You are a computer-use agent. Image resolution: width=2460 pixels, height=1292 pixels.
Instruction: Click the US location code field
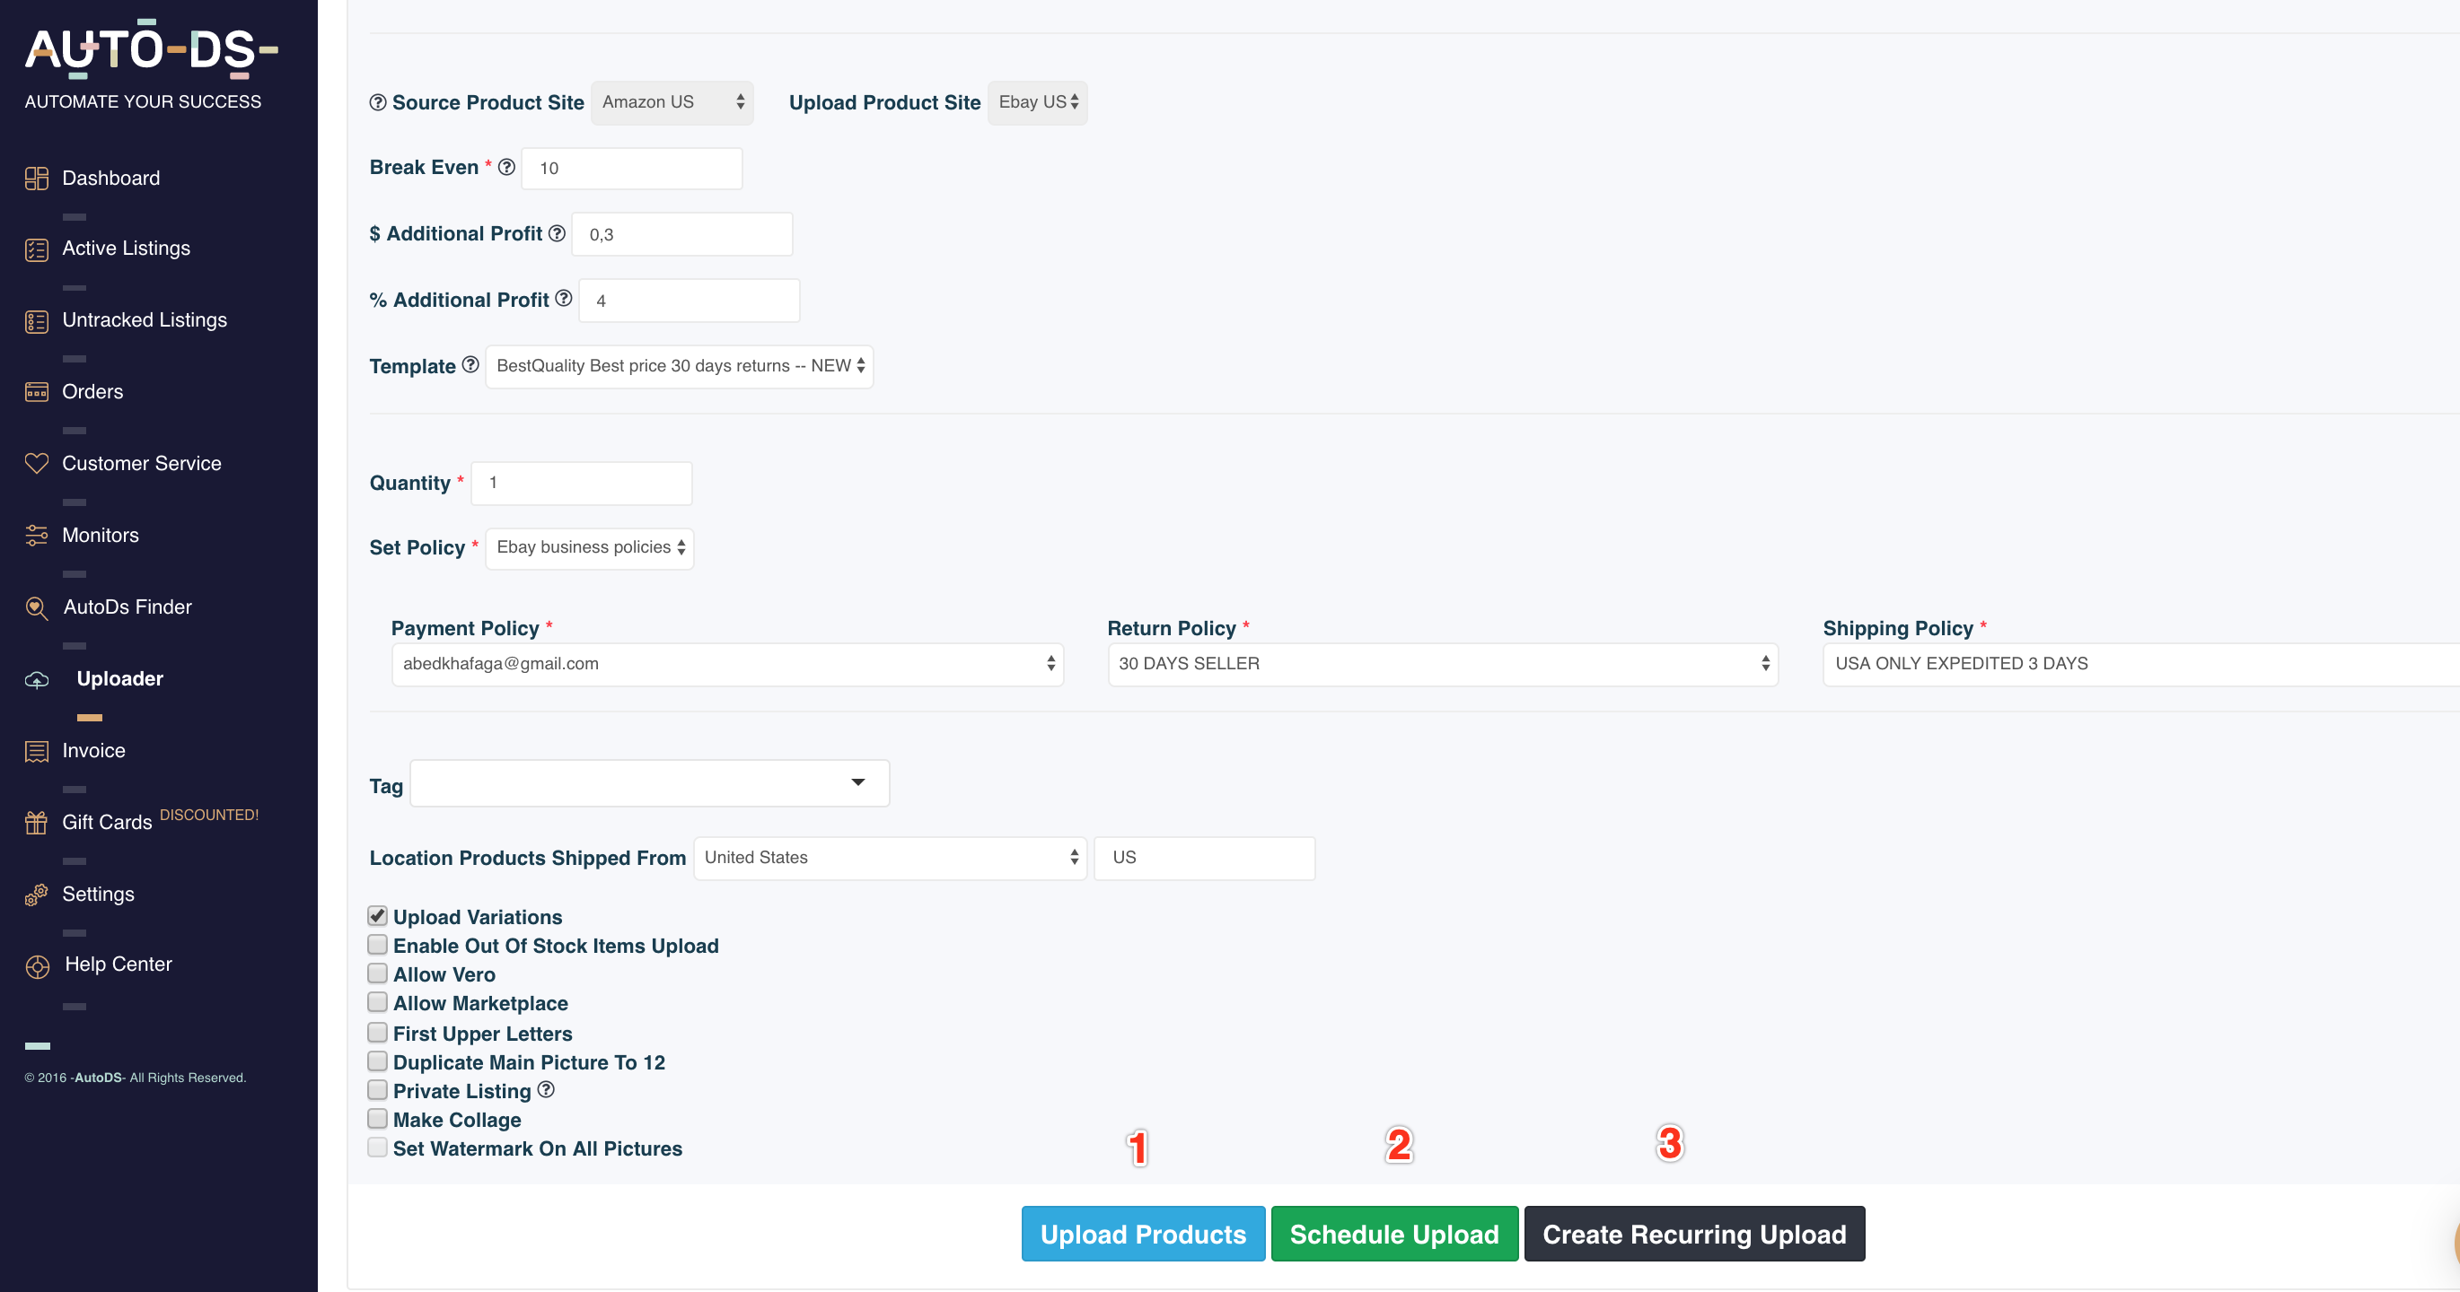pyautogui.click(x=1204, y=858)
